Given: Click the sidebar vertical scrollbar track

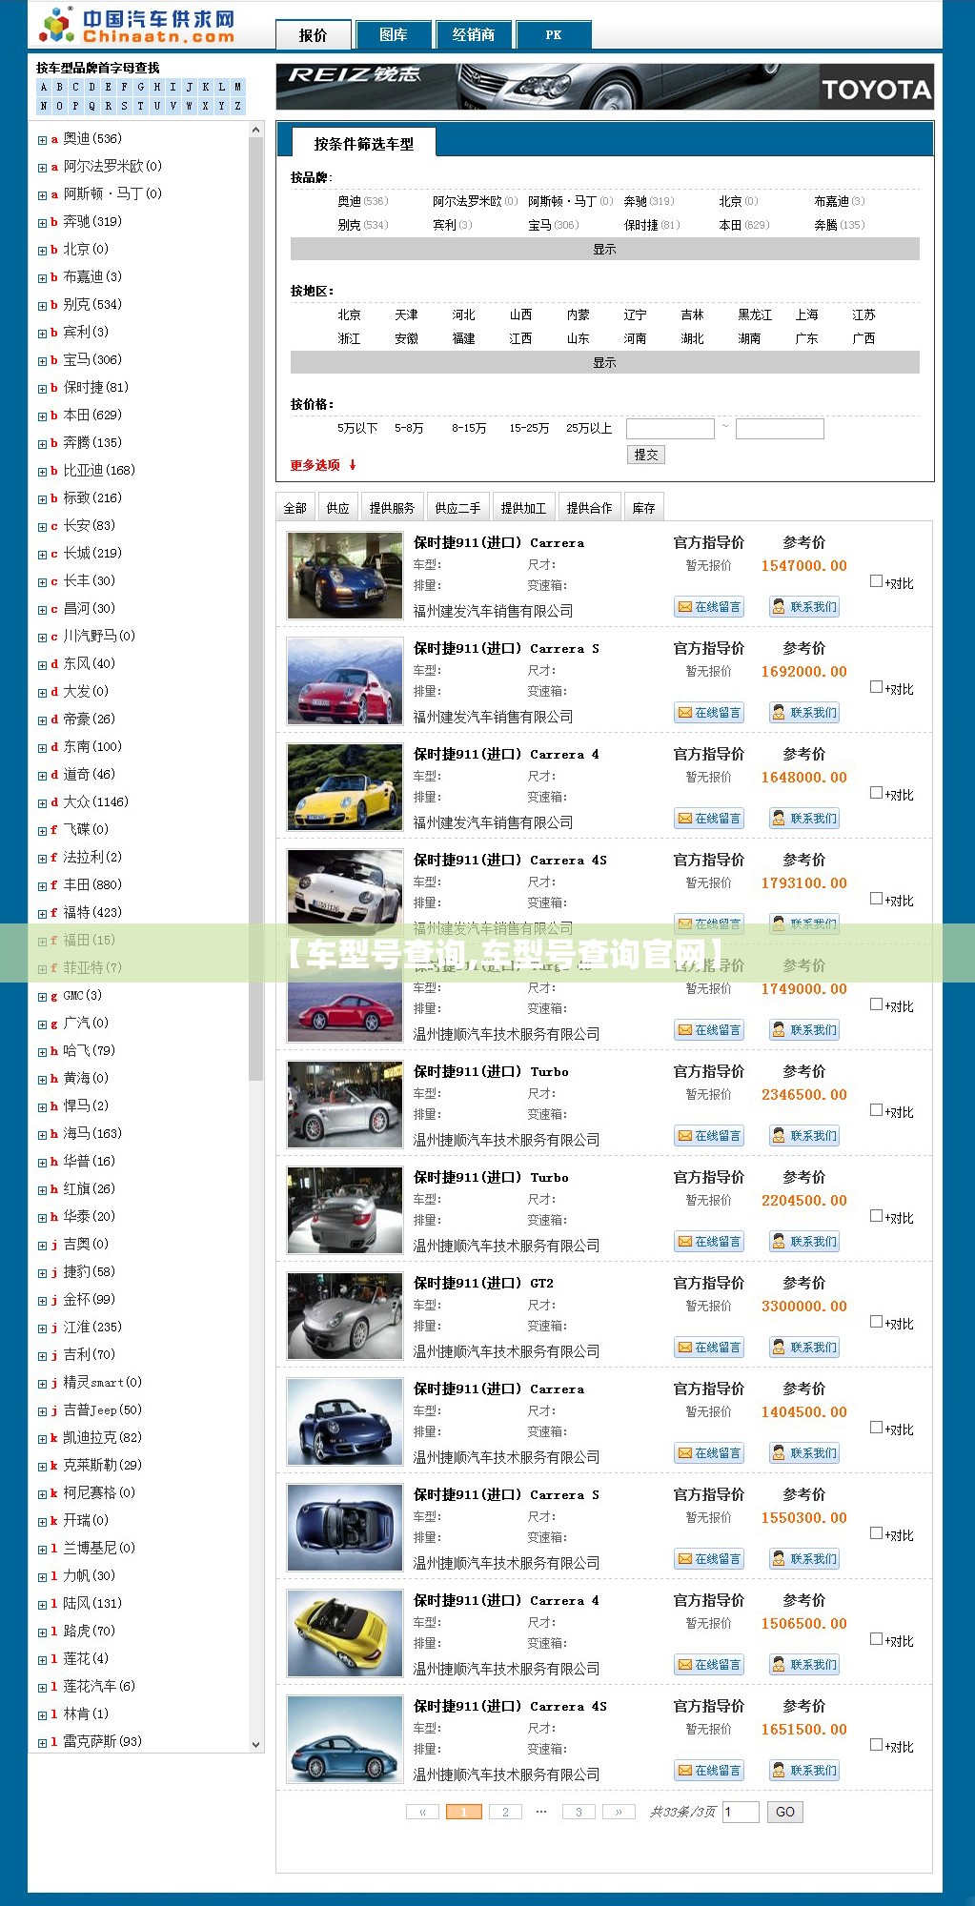Looking at the screenshot, I should (x=255, y=937).
